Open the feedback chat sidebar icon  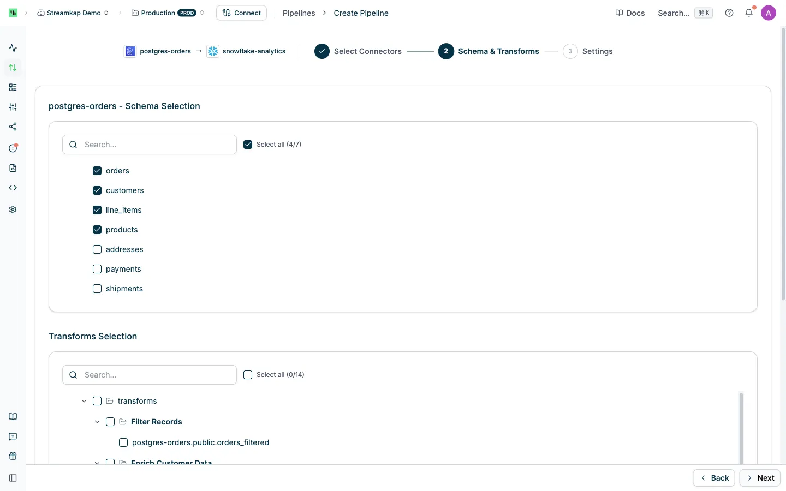pyautogui.click(x=13, y=436)
